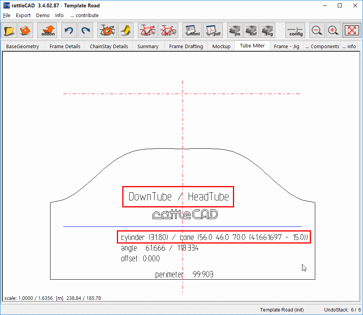The width and height of the screenshot is (363, 315).
Task: Click the scale readout below the canvas
Action: coord(52,298)
